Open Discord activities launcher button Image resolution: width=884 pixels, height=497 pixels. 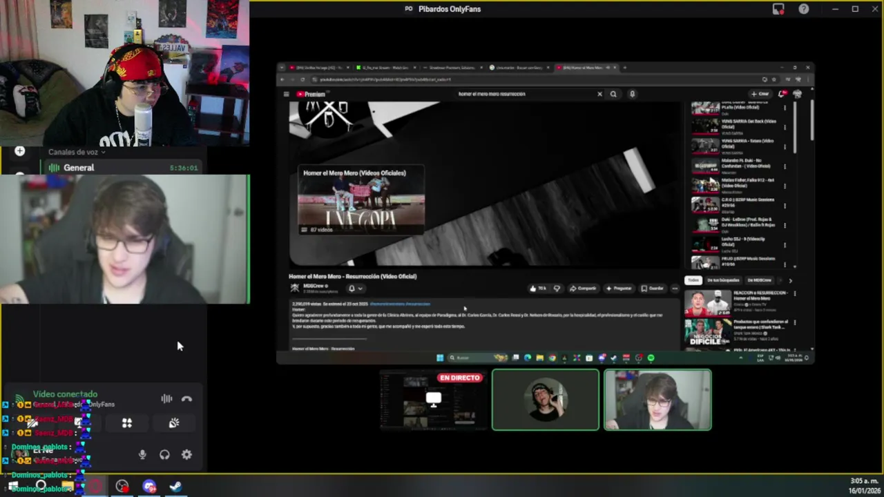click(x=127, y=423)
